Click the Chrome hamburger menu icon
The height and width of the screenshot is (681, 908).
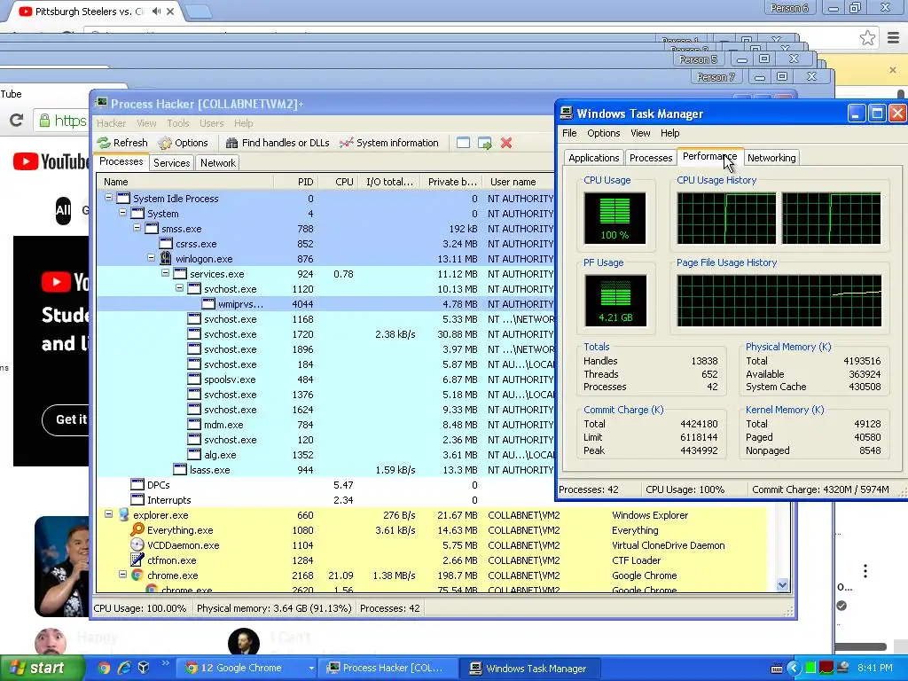pyautogui.click(x=893, y=38)
